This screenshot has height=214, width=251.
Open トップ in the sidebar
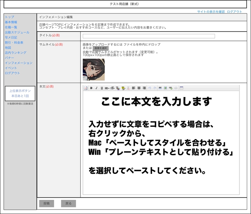coord(10,17)
